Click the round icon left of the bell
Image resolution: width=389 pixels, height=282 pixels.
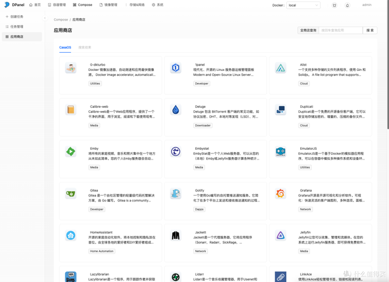[334, 5]
